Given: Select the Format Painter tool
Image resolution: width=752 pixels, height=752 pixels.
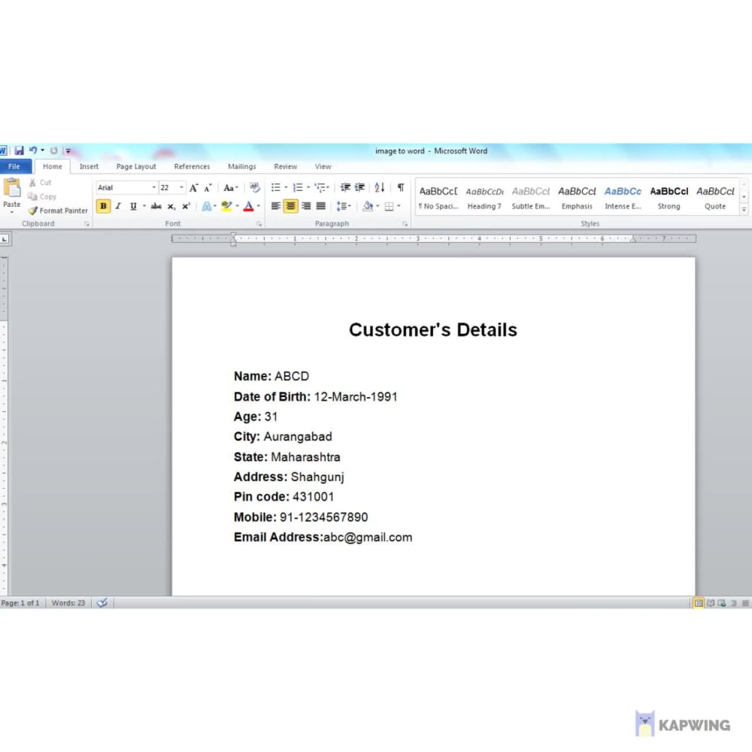Looking at the screenshot, I should (57, 211).
